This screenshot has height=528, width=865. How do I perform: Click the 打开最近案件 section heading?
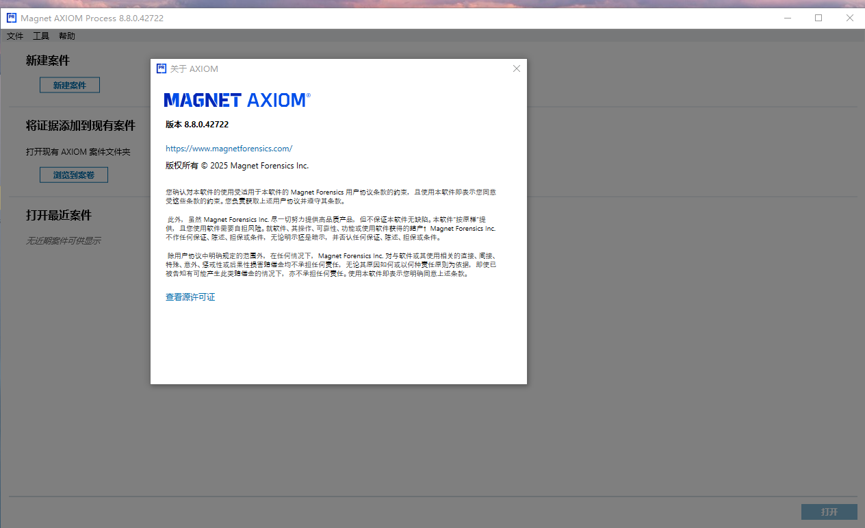59,215
